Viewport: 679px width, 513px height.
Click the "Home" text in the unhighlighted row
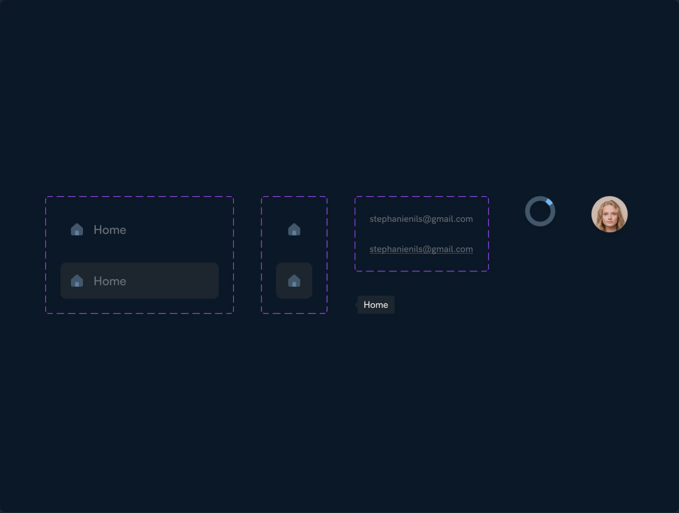tap(110, 230)
